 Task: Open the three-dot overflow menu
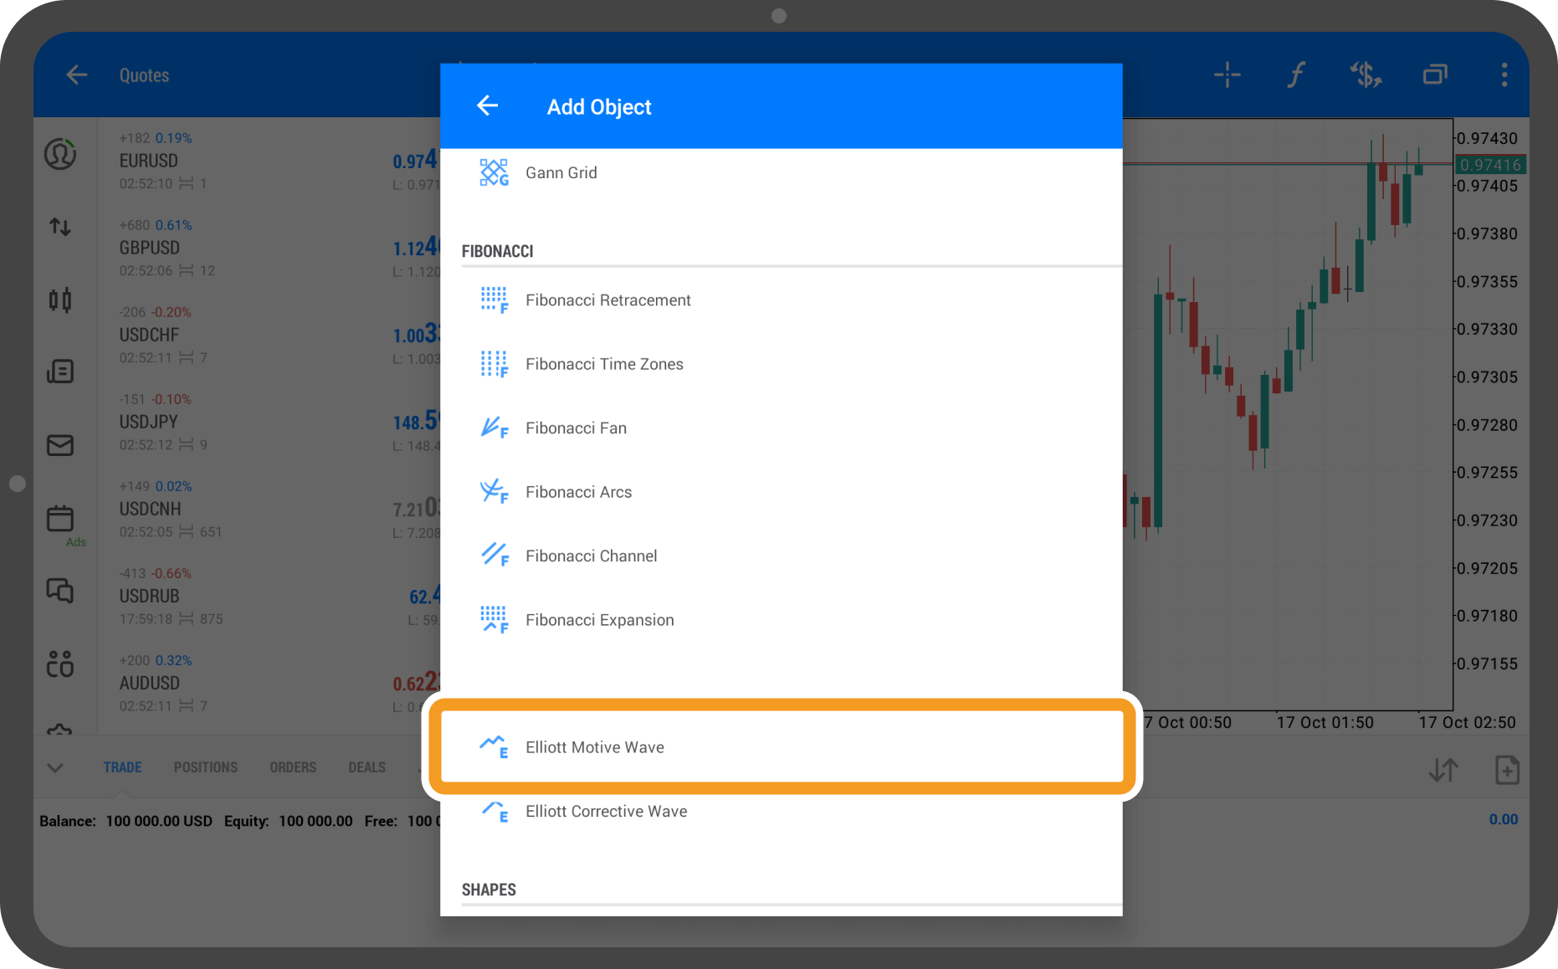tap(1504, 75)
